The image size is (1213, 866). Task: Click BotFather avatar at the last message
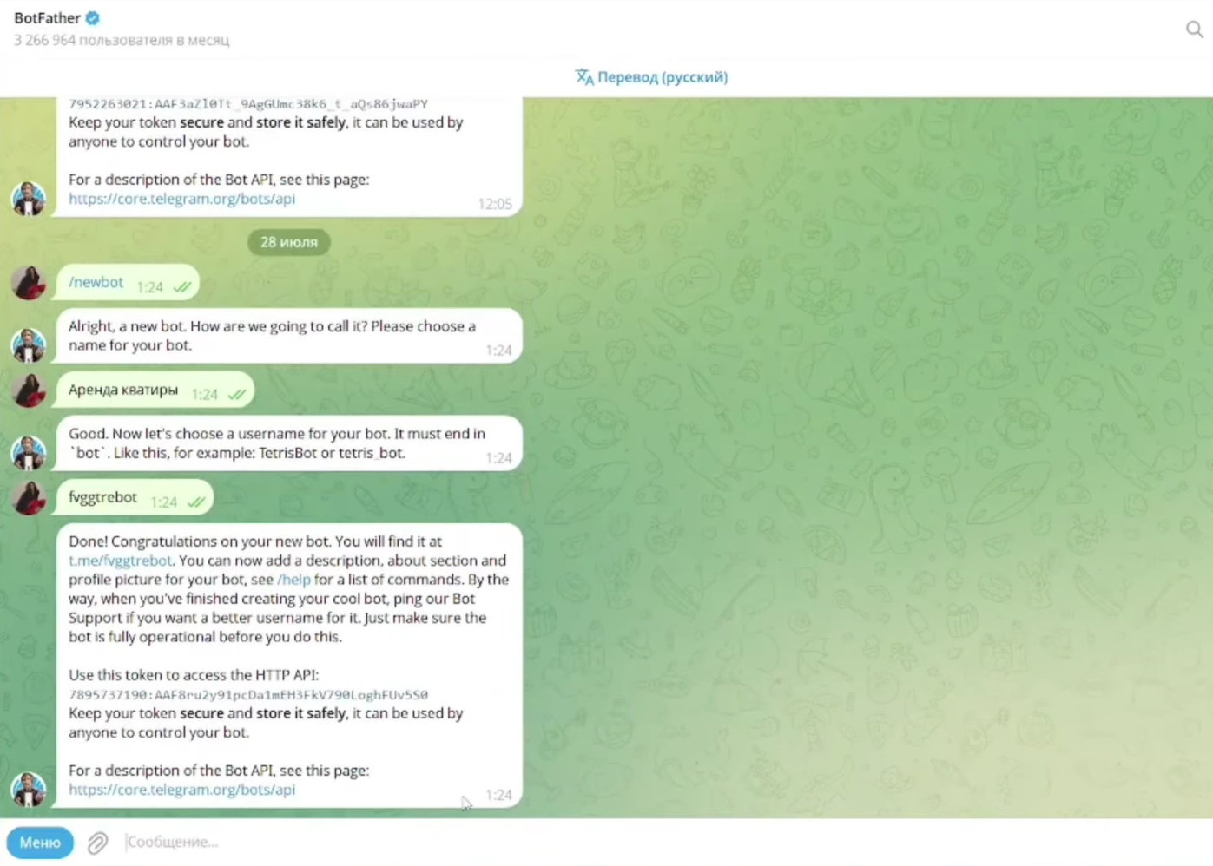29,789
